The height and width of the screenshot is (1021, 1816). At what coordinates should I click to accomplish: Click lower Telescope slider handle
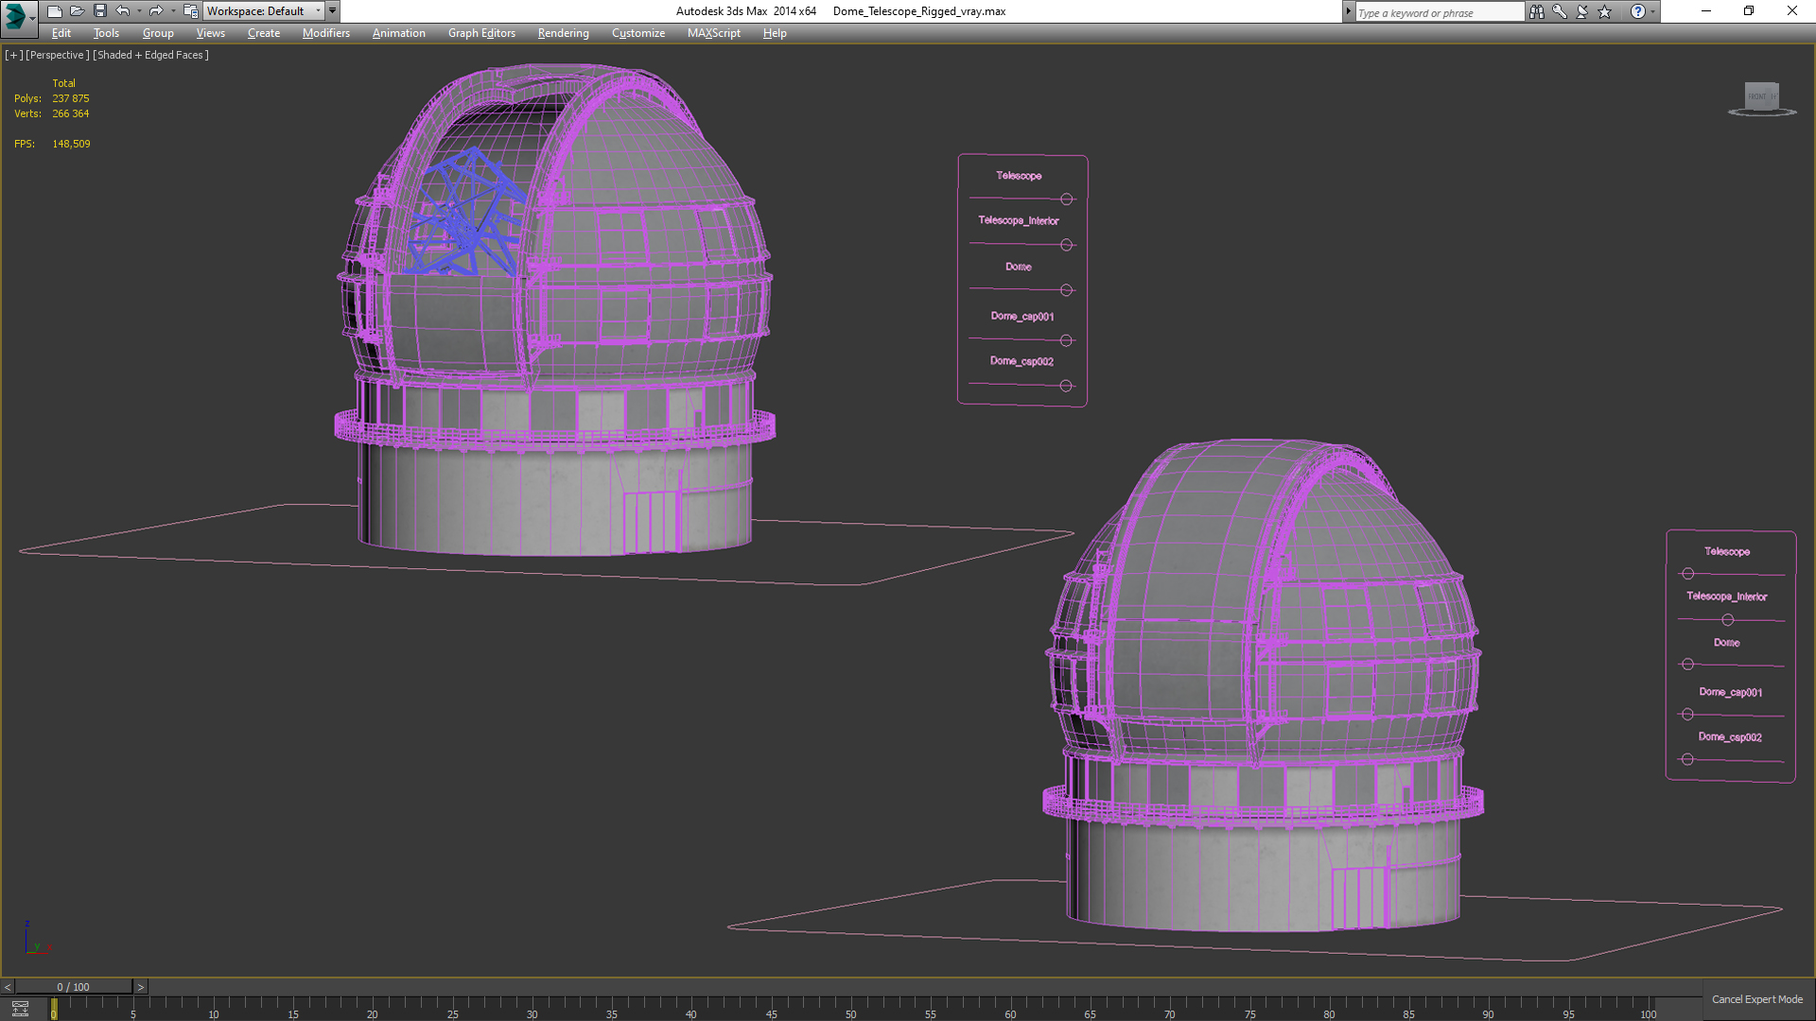1687,574
